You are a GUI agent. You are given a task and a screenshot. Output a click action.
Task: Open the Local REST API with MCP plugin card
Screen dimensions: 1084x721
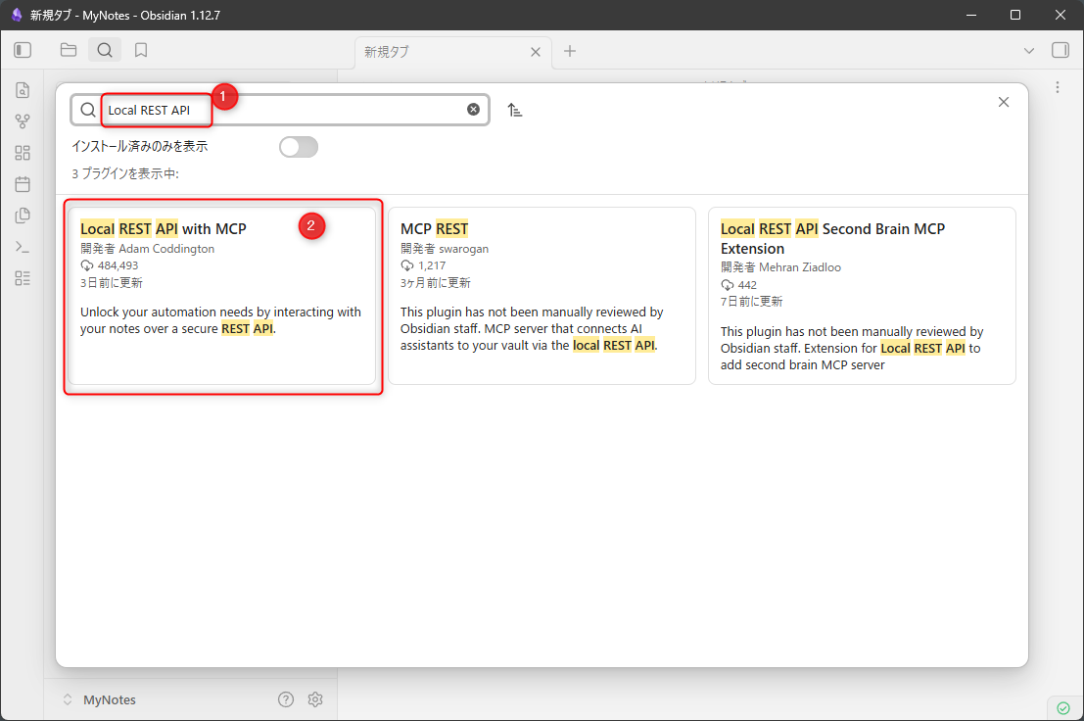pos(222,296)
